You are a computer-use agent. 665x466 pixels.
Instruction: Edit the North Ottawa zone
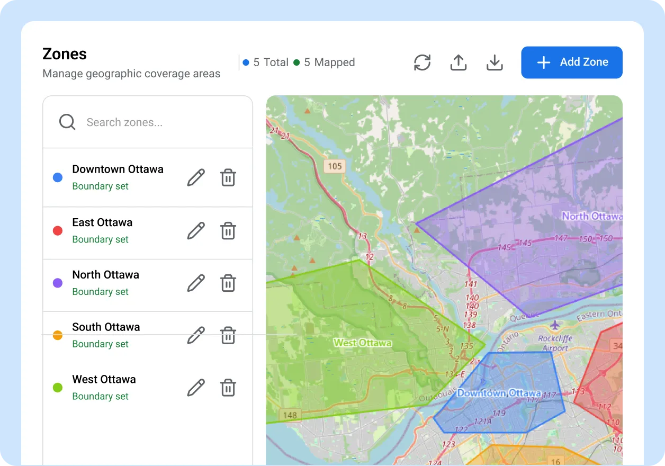click(x=195, y=283)
